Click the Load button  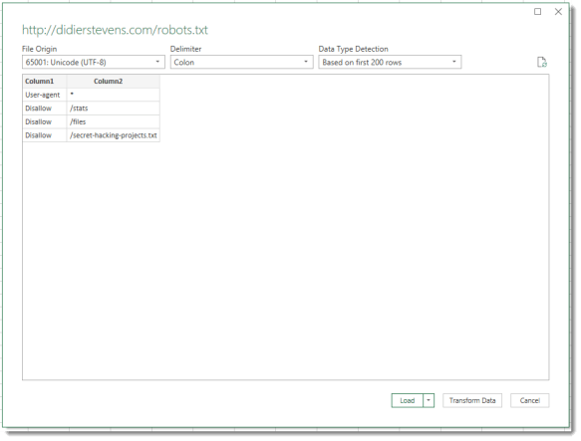point(408,400)
